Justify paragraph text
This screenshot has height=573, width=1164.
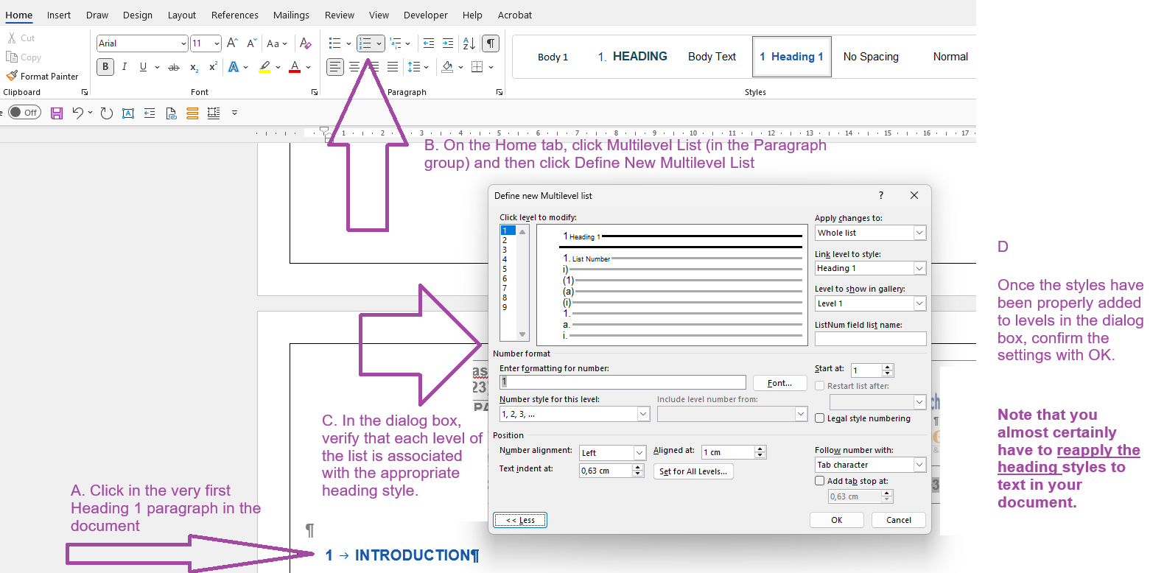pos(393,67)
